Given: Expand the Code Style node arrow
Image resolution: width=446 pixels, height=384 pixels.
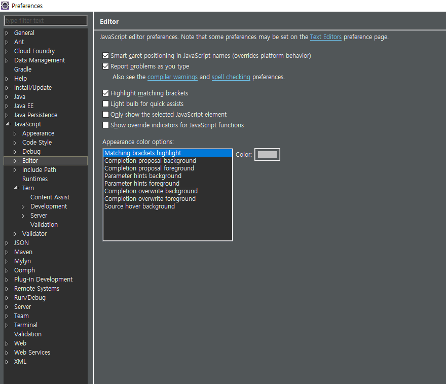Looking at the screenshot, I should click(x=15, y=143).
